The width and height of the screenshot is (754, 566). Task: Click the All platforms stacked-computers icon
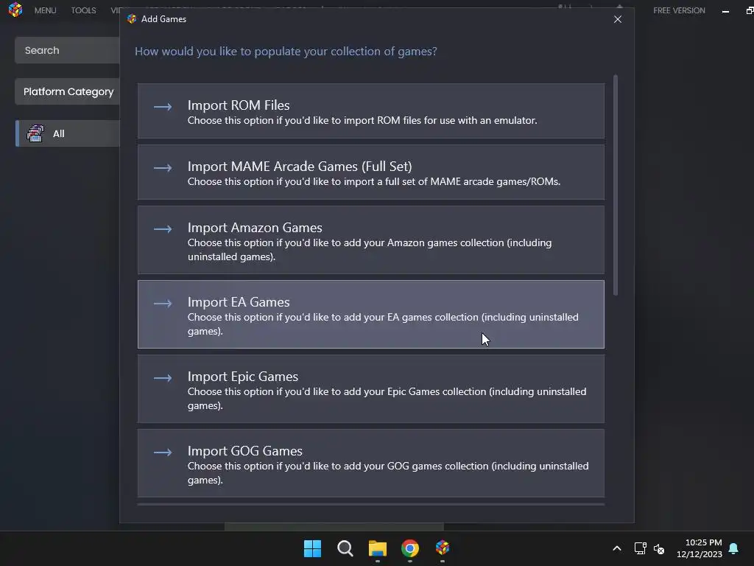pos(35,133)
